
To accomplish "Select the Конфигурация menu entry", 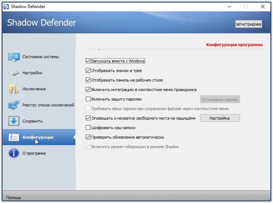I will tap(38, 137).
